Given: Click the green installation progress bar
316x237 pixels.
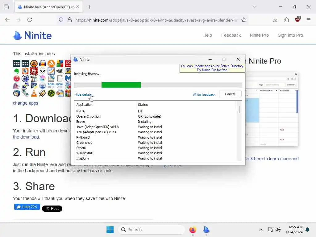Looking at the screenshot, I should coord(121,85).
